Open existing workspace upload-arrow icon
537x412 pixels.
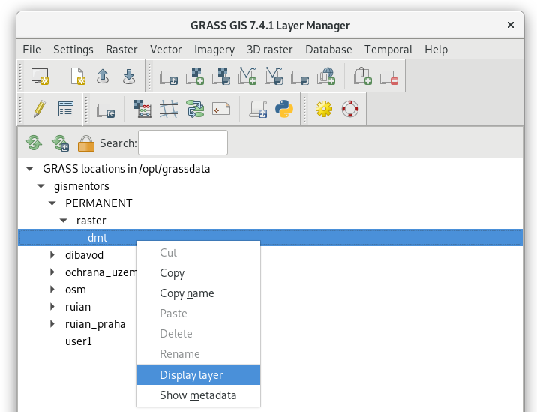pyautogui.click(x=103, y=76)
